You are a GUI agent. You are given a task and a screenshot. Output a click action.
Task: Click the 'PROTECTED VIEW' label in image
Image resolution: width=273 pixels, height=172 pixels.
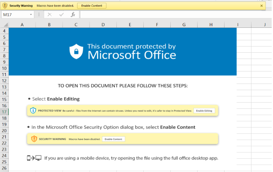tap(50, 111)
